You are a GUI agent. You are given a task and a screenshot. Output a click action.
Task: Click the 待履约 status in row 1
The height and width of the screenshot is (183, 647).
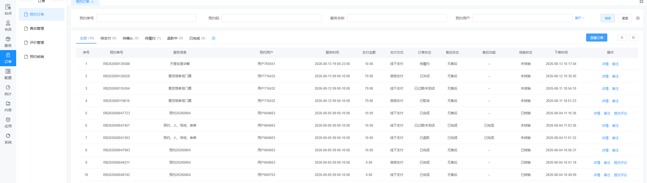425,64
